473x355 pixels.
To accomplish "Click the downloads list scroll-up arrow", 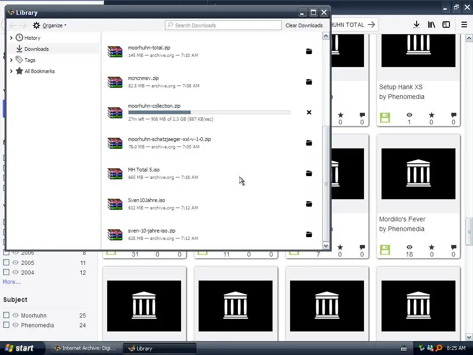I will coord(326,36).
